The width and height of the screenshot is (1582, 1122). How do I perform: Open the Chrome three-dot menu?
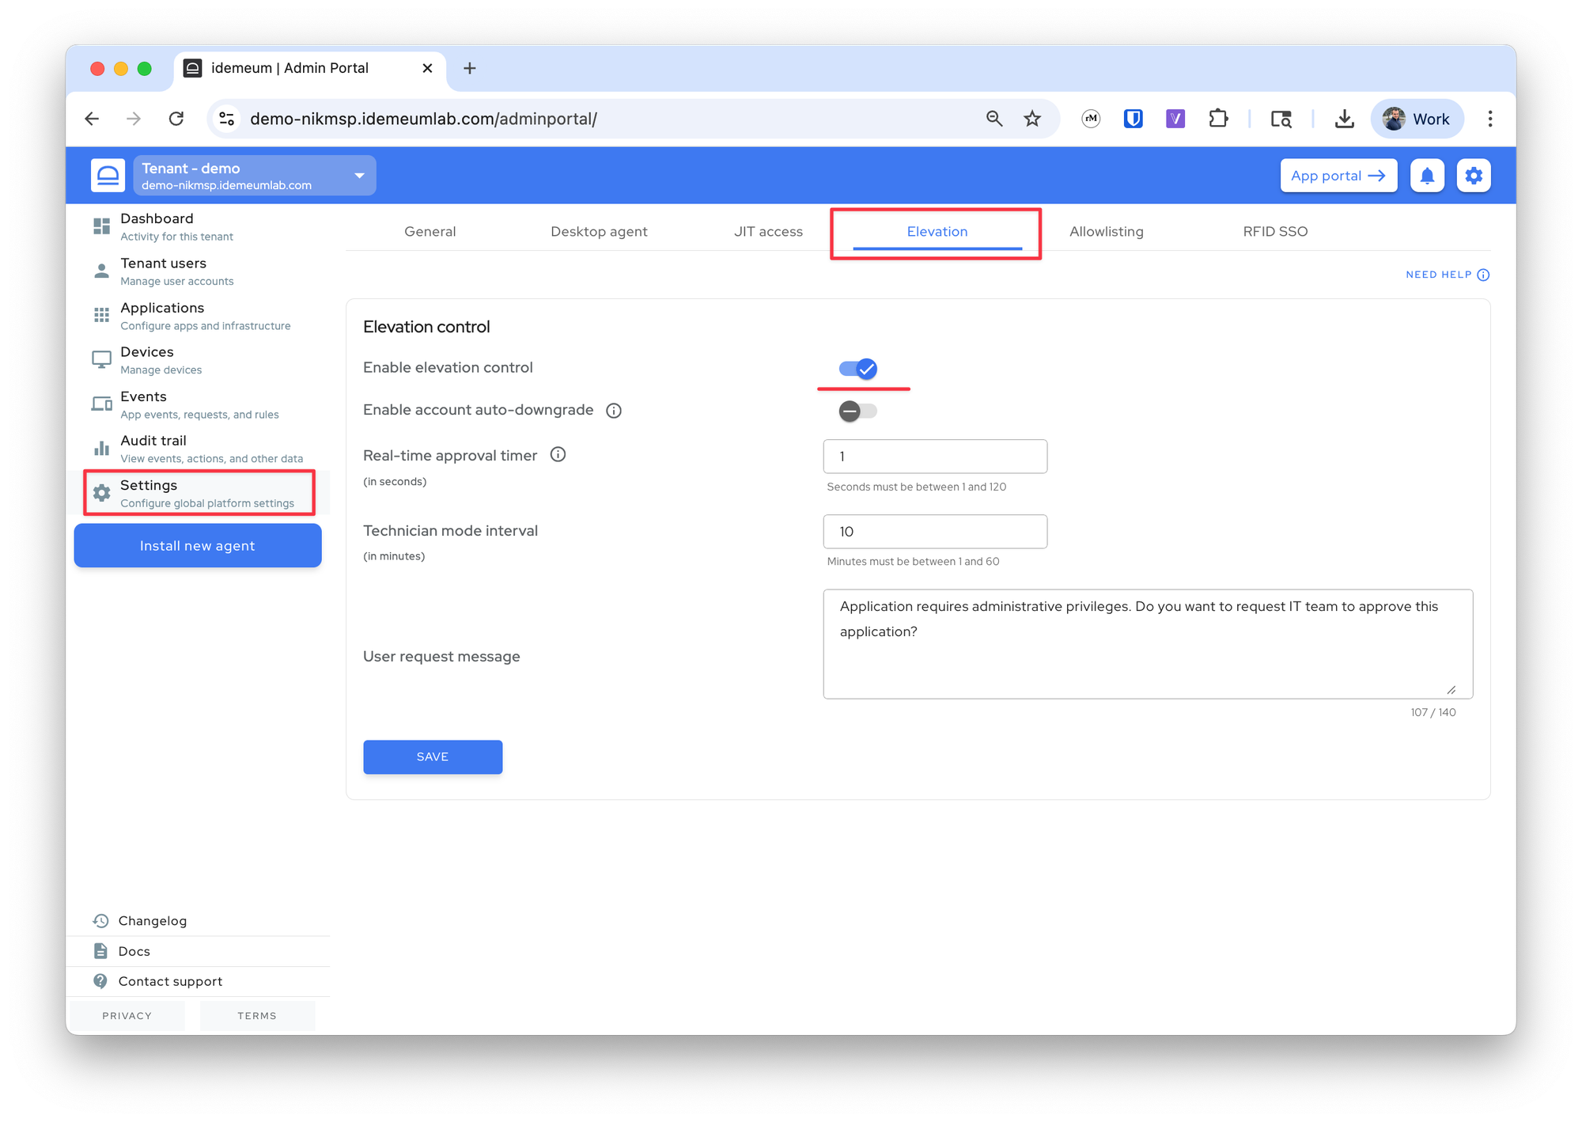1490,119
